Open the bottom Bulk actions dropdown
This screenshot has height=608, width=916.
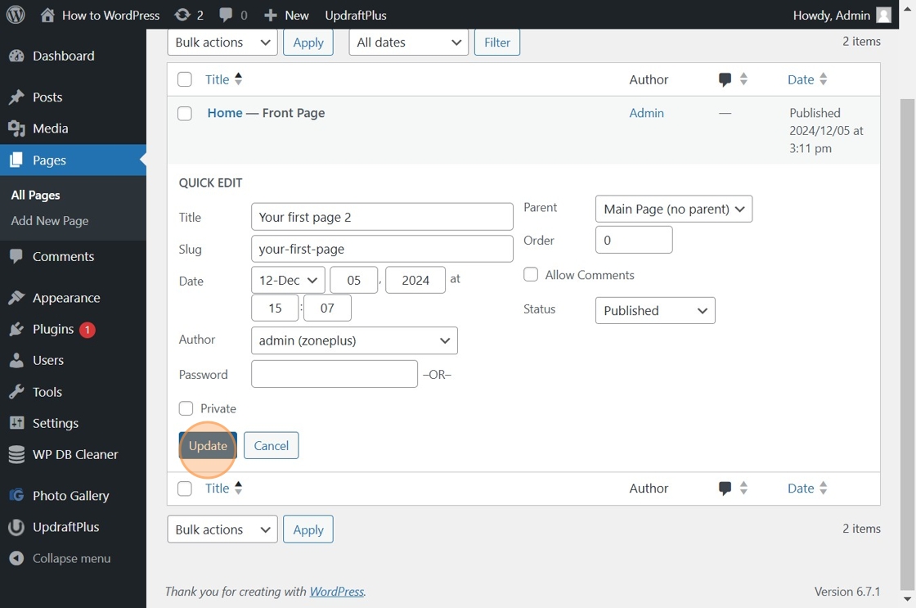click(x=222, y=529)
